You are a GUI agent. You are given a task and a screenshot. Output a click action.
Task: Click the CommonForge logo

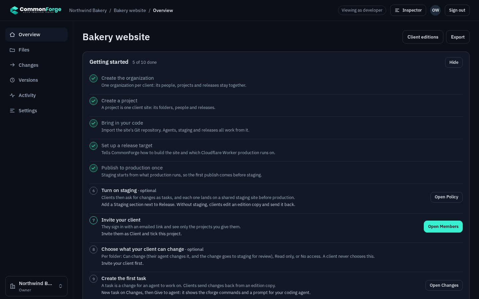pyautogui.click(x=36, y=10)
